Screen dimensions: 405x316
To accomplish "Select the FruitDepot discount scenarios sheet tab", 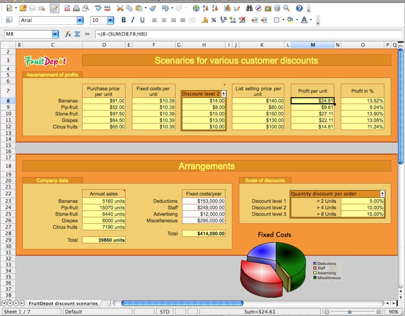I will [63, 303].
